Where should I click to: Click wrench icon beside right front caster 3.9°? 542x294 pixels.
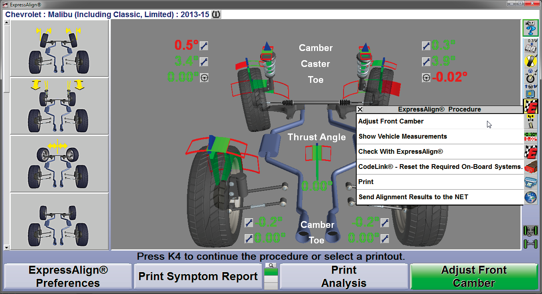tap(426, 62)
